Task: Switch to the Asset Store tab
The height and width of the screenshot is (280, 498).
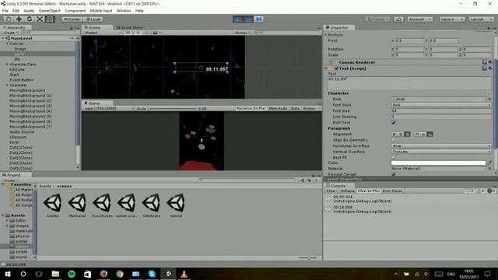Action: click(x=130, y=27)
